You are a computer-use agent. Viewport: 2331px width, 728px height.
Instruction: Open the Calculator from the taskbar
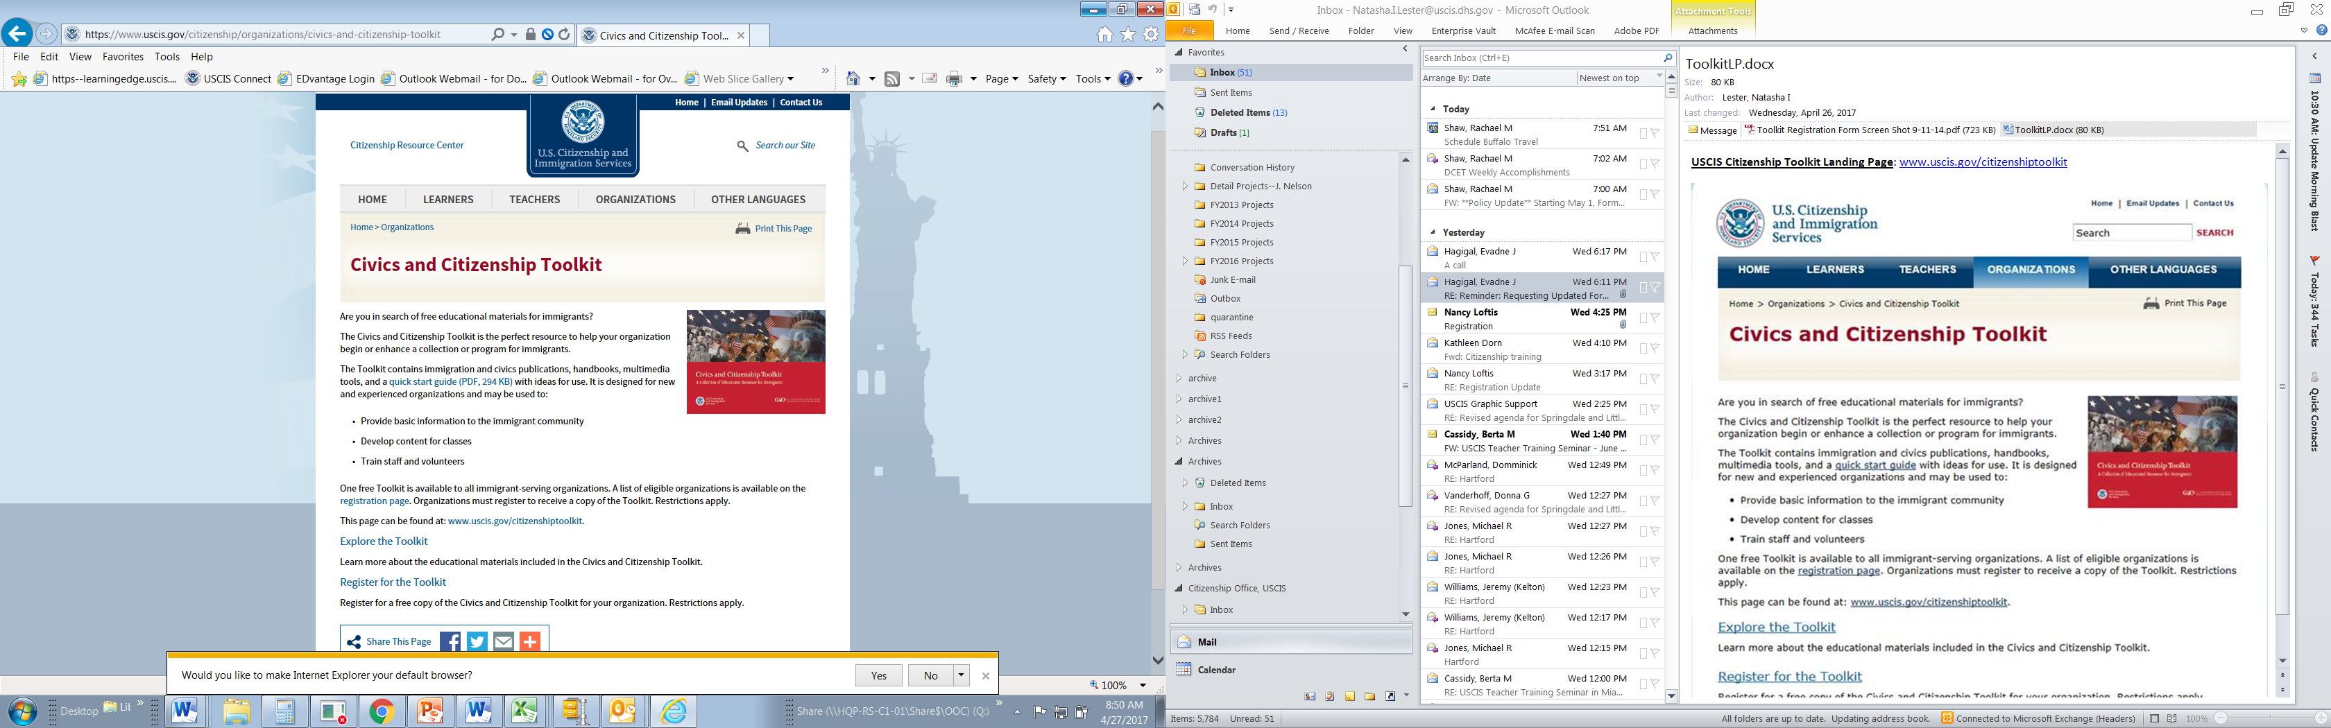pyautogui.click(x=285, y=712)
